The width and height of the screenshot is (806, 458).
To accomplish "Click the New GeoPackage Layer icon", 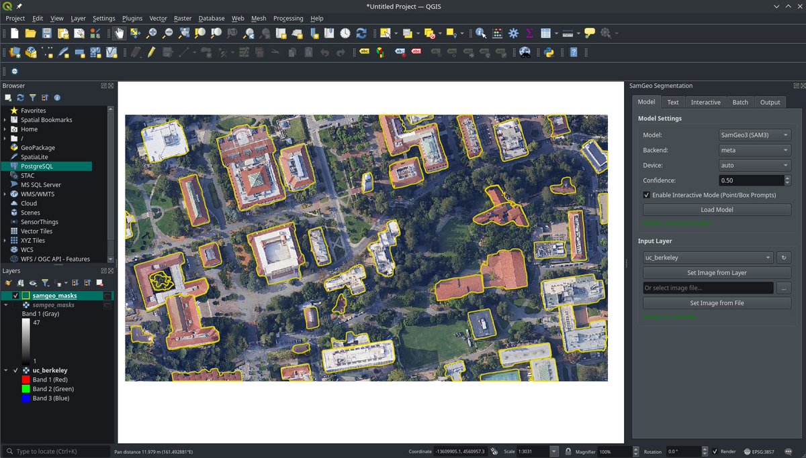I will 31,52.
